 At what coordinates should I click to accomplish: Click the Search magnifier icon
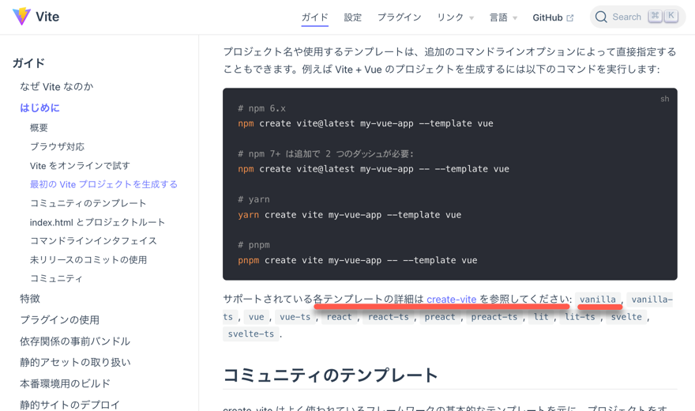click(601, 17)
